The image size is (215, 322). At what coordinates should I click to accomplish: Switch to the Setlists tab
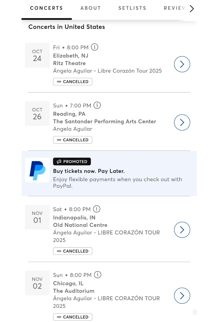[132, 8]
